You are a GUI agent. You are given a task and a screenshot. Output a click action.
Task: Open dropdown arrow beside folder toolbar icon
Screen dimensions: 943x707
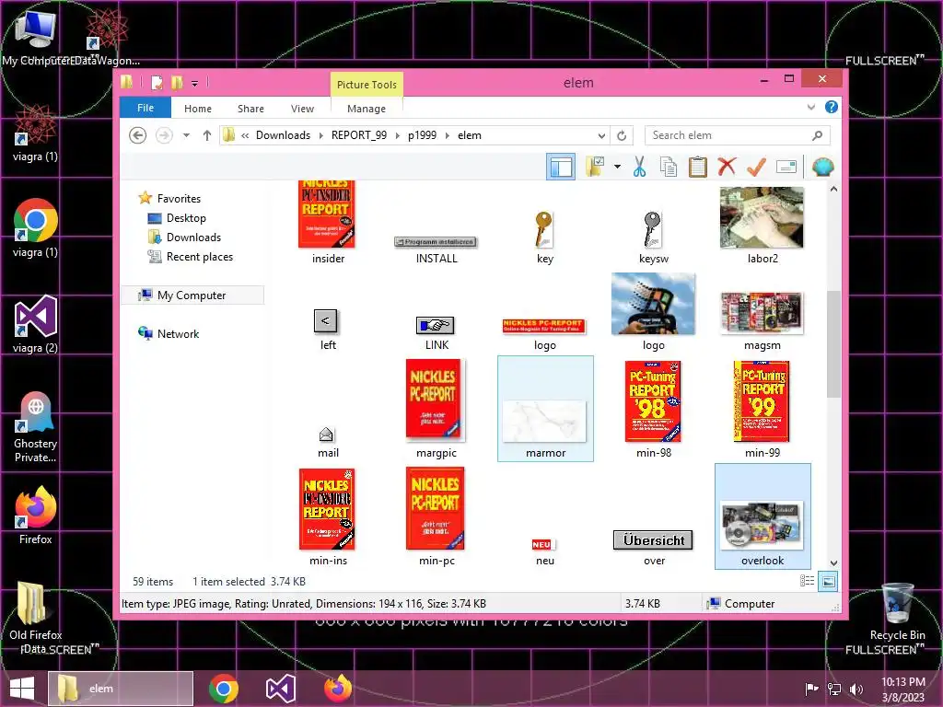pos(617,167)
